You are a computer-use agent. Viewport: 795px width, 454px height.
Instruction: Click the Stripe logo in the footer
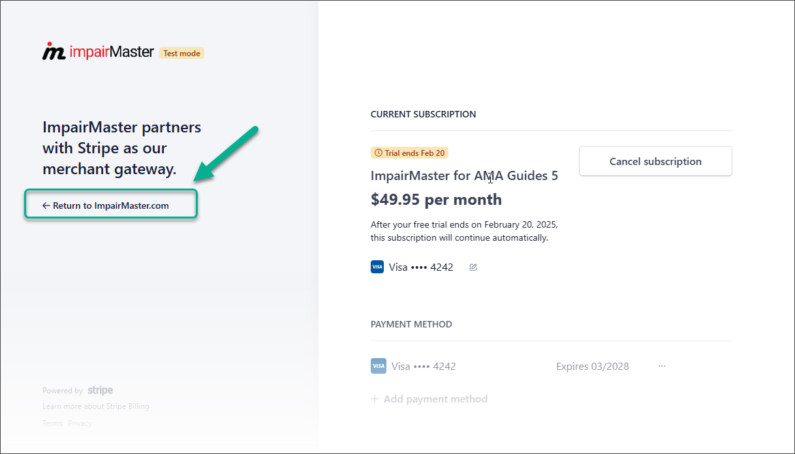point(101,390)
